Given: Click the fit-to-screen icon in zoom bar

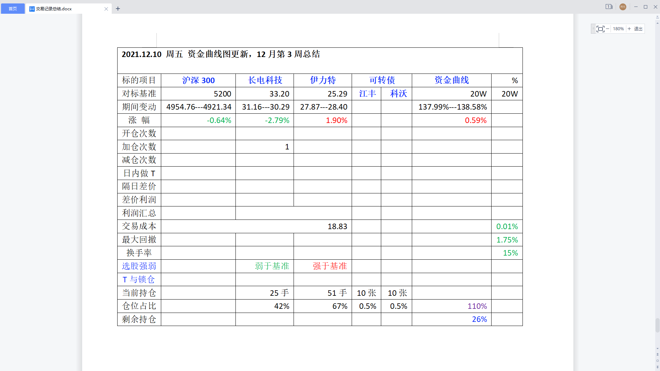Looking at the screenshot, I should point(600,29).
